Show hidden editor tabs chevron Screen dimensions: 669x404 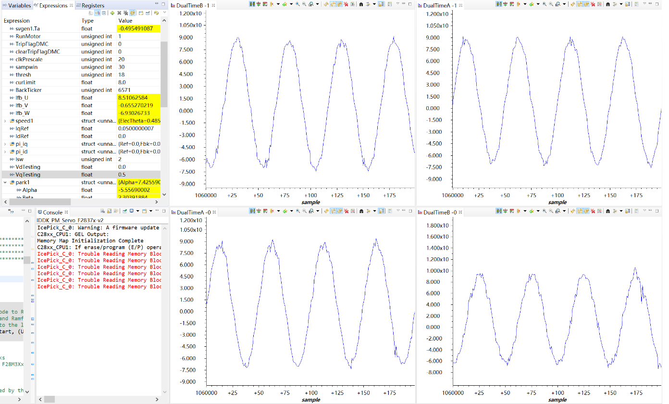coord(11,212)
